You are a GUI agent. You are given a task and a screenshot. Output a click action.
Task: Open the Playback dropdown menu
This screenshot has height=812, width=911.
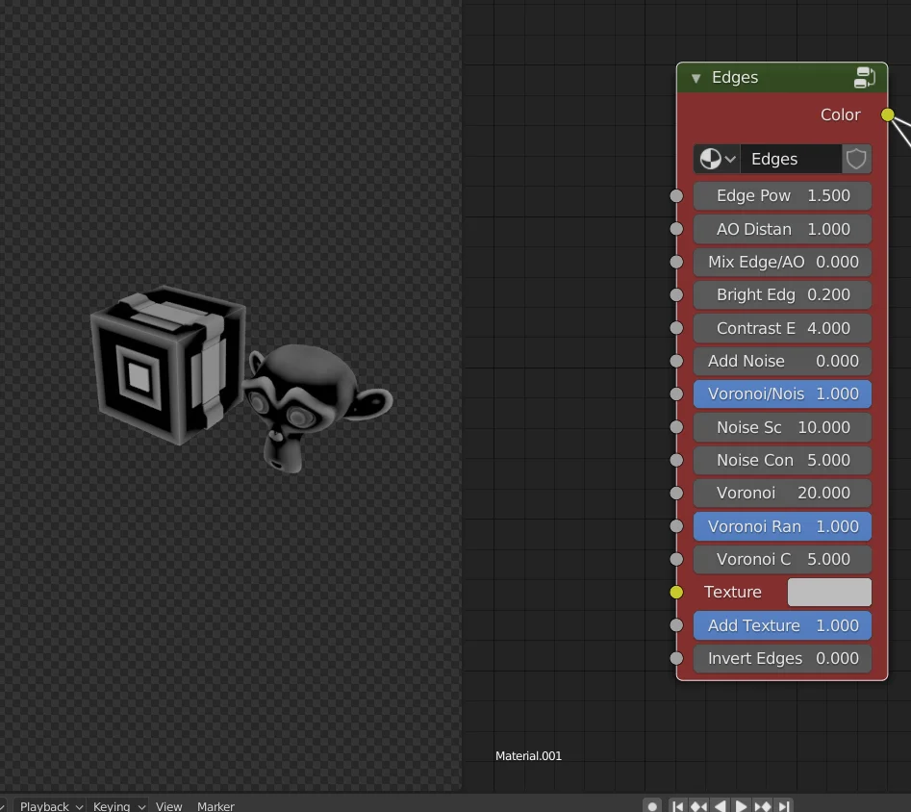click(x=43, y=806)
